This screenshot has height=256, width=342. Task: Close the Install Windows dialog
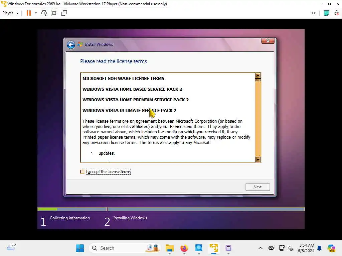pyautogui.click(x=268, y=41)
